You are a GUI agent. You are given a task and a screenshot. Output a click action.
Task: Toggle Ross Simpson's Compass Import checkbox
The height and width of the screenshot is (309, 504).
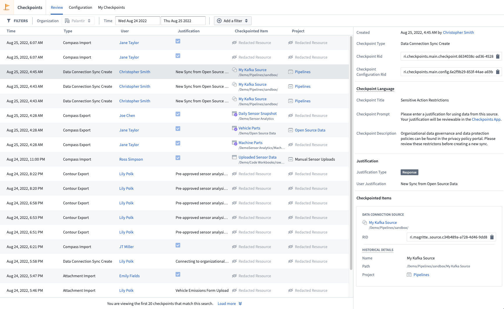(x=178, y=158)
